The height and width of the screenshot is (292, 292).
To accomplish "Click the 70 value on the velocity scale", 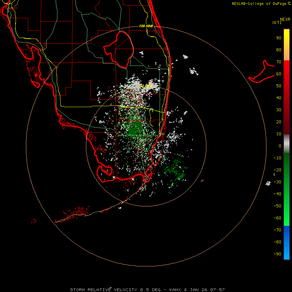I will (279, 62).
